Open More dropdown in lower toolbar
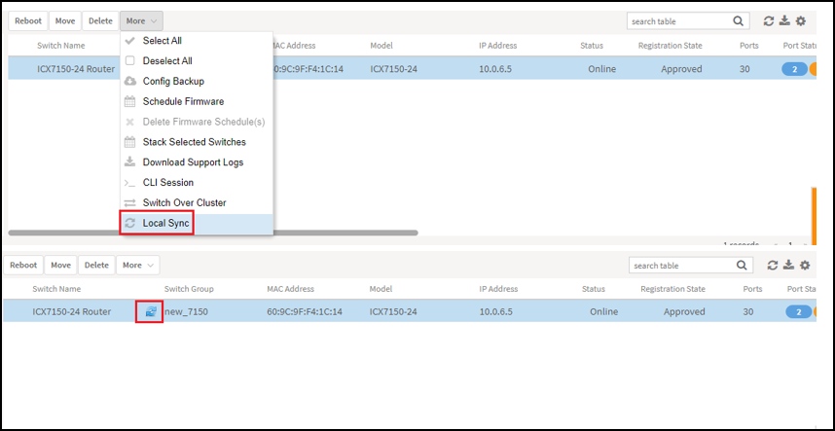Screen dimensions: 835x431 137,265
